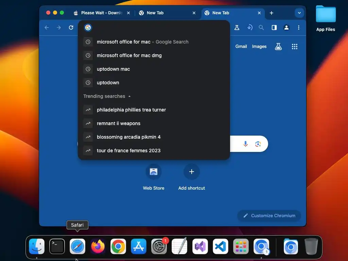Click the forward navigation arrow
Image resolution: width=348 pixels, height=261 pixels.
pyautogui.click(x=59, y=28)
